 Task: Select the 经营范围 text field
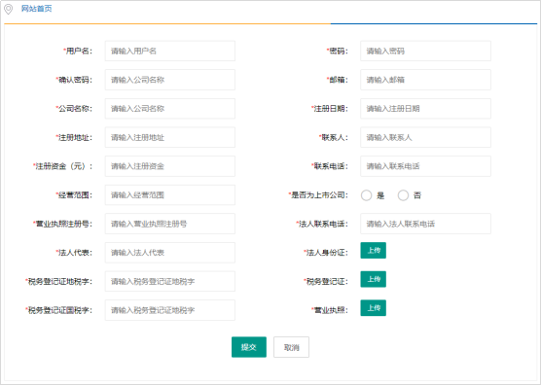(x=170, y=195)
